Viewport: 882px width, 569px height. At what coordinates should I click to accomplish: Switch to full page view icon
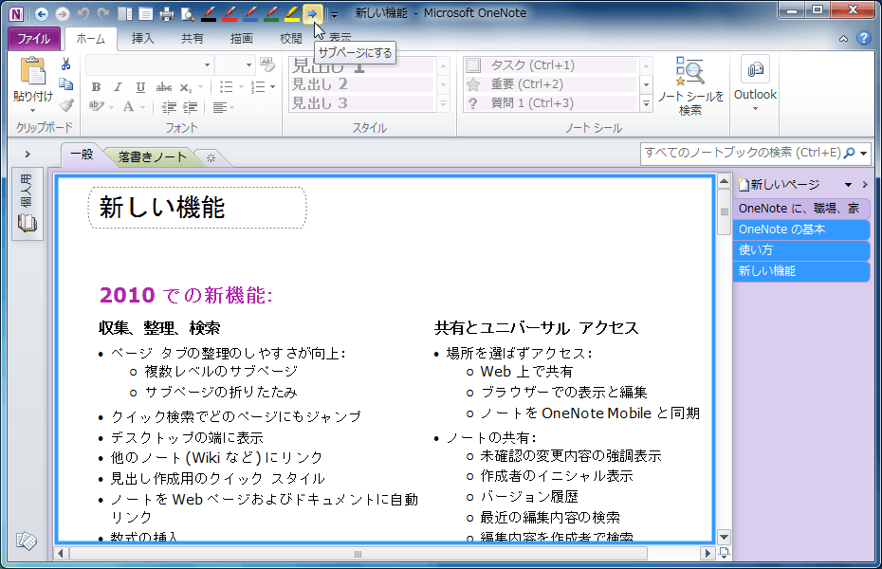point(146,14)
